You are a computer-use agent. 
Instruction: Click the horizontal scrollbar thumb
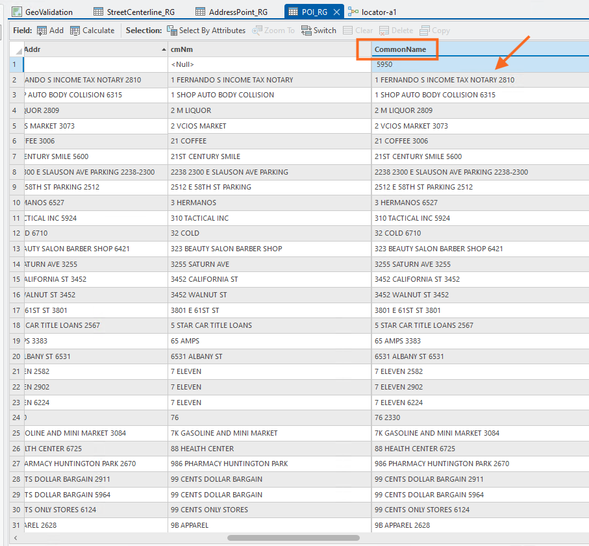(293, 538)
